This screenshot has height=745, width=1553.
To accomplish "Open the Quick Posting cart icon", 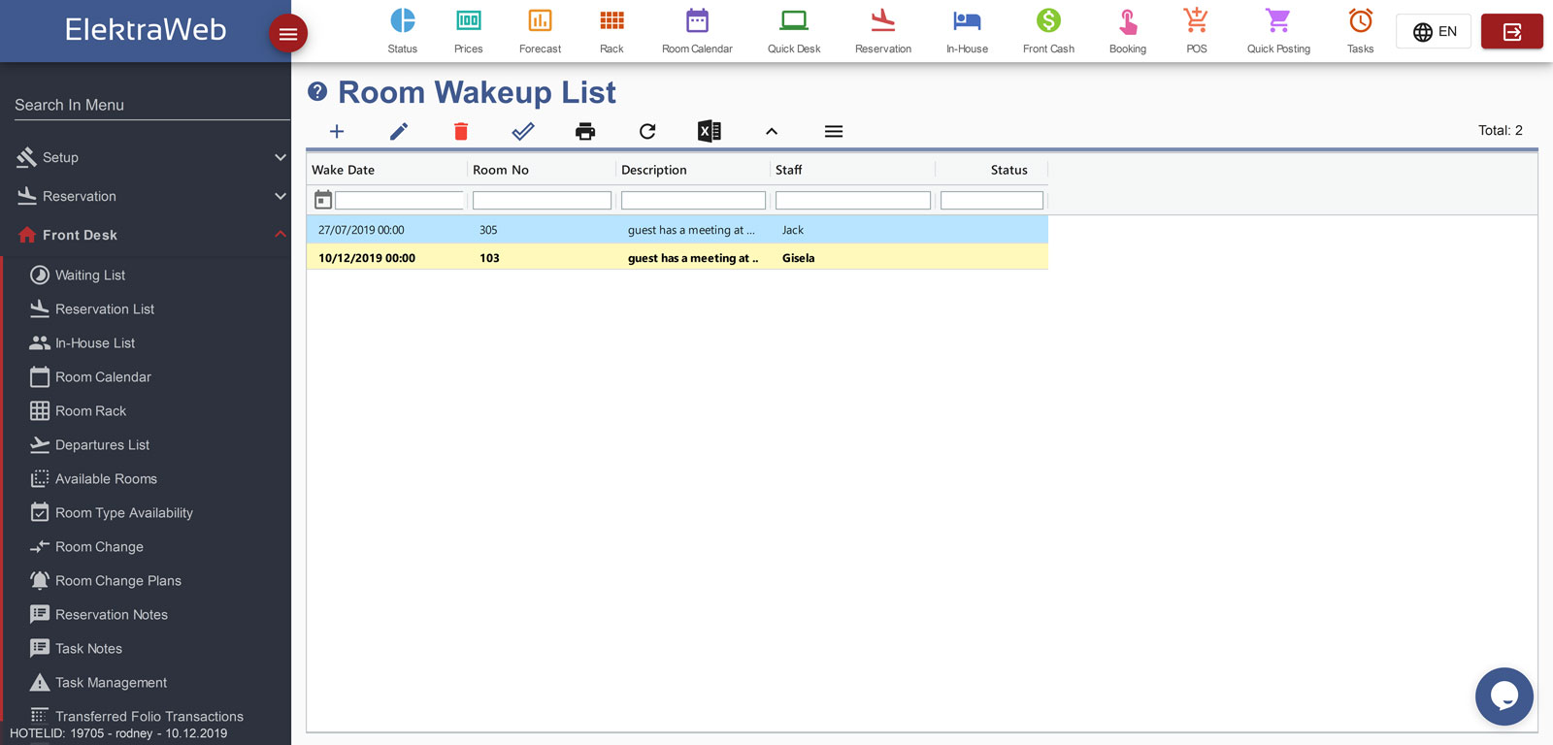I will coord(1278,20).
